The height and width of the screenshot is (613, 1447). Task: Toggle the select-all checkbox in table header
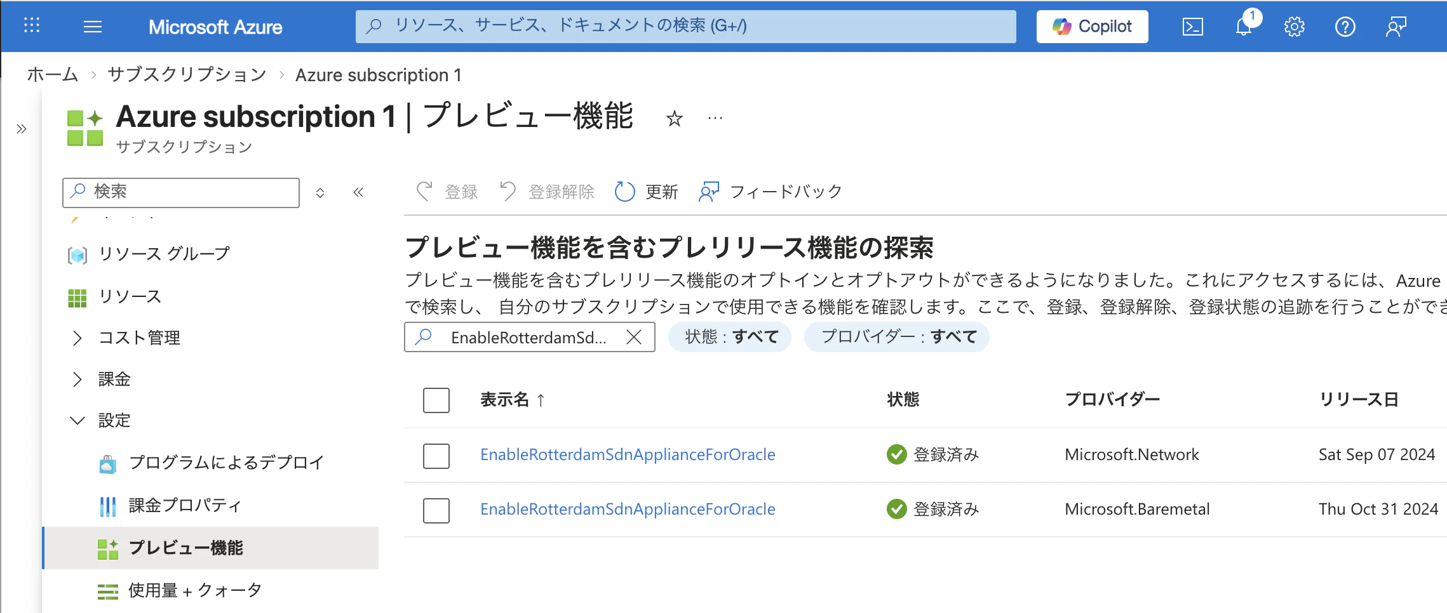click(436, 400)
